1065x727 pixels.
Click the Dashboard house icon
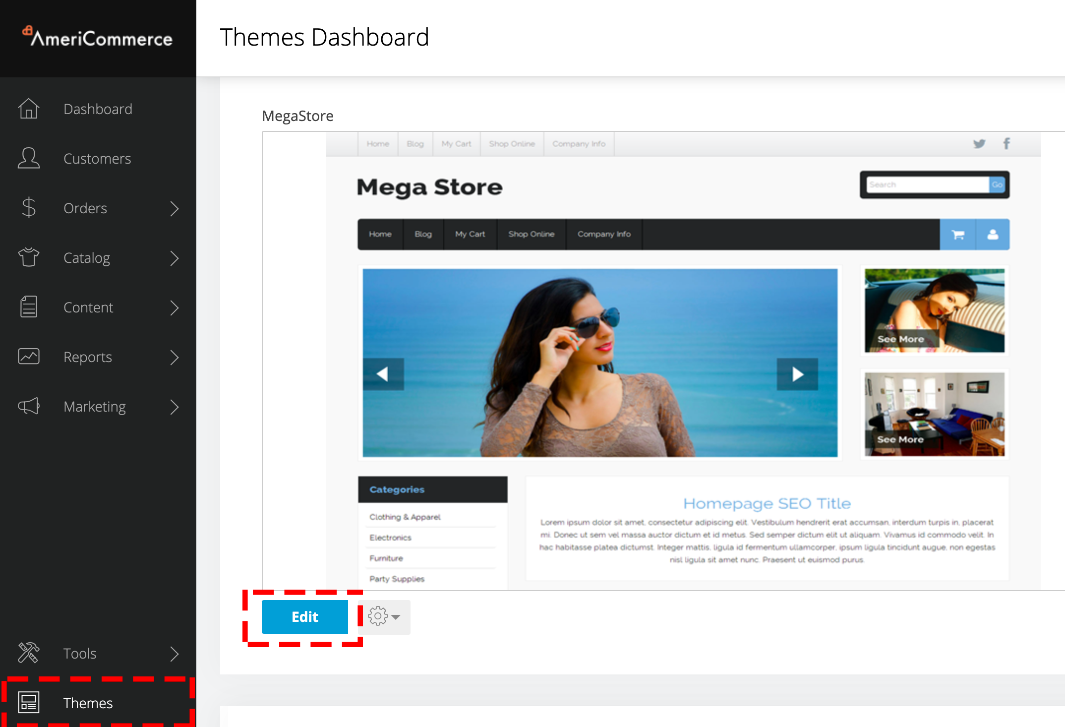point(29,109)
